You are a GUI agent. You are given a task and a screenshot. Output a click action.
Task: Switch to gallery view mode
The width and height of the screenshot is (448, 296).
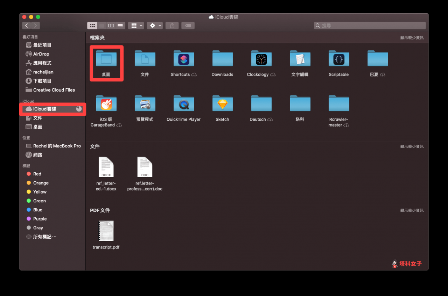pos(120,26)
